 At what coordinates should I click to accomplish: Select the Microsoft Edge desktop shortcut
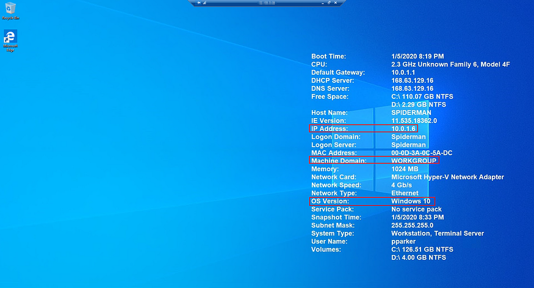coord(10,41)
